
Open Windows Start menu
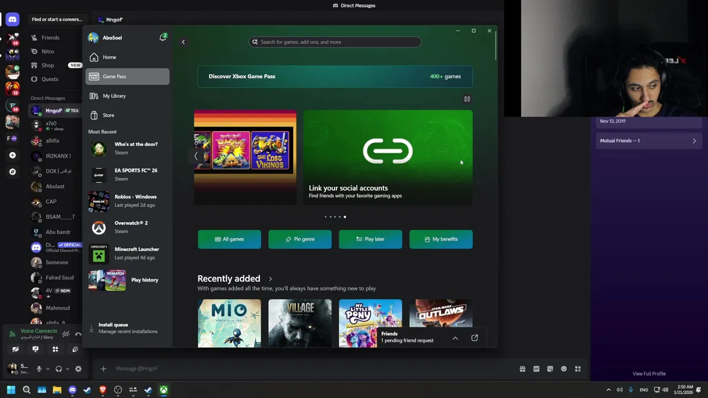tap(11, 390)
